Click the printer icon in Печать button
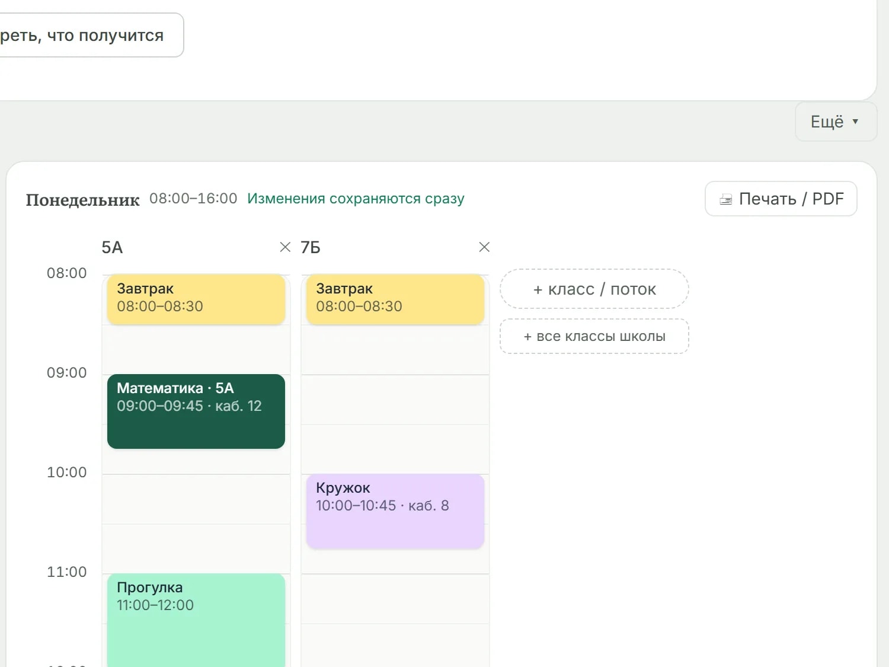 [726, 199]
